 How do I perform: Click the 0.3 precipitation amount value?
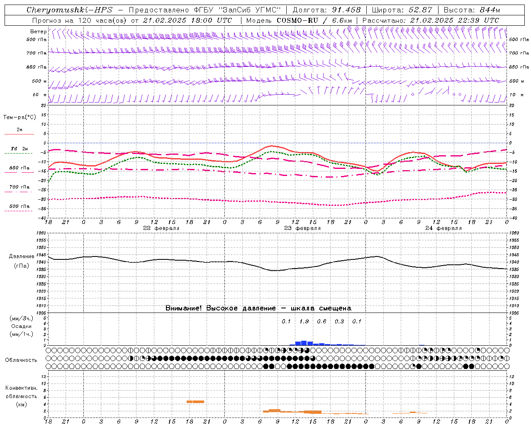(339, 322)
